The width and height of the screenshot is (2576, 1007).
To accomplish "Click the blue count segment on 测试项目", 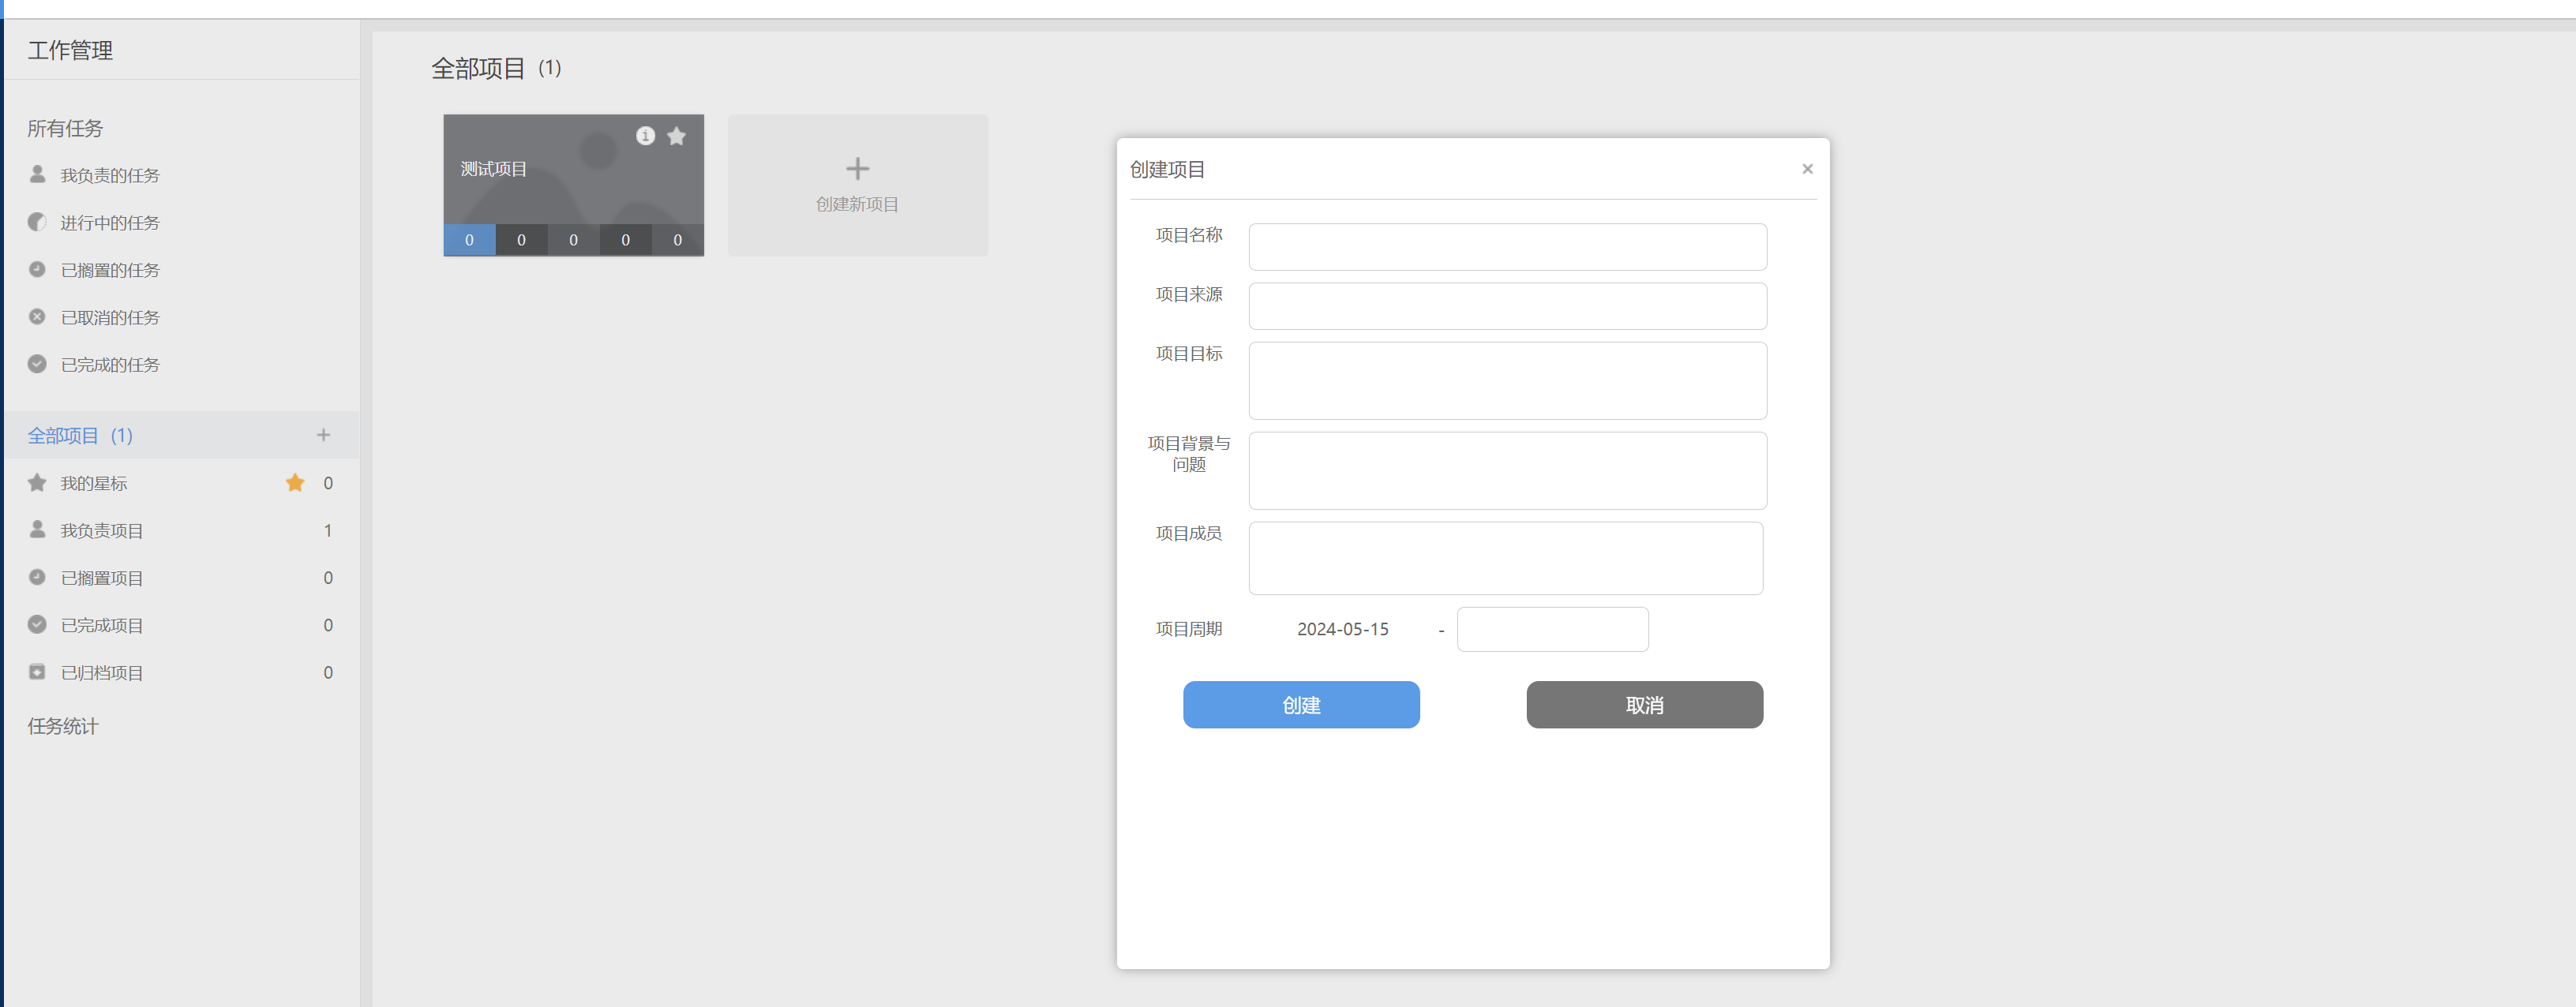I will pyautogui.click(x=469, y=240).
